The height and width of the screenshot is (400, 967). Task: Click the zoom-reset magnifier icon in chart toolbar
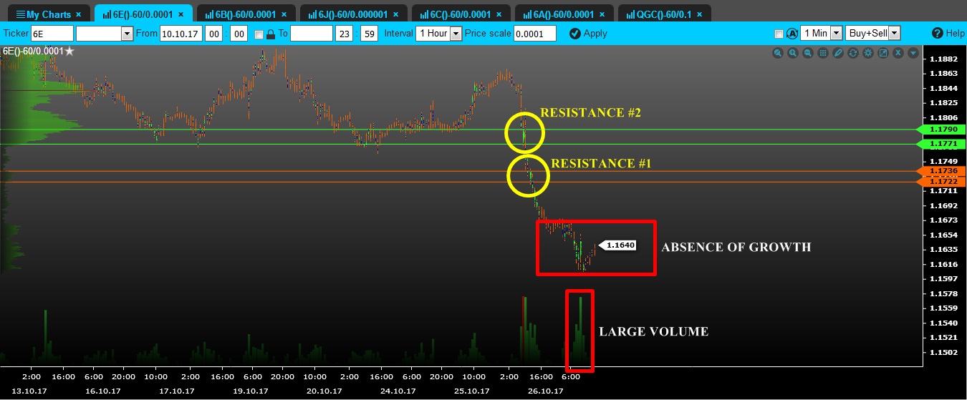click(x=778, y=53)
